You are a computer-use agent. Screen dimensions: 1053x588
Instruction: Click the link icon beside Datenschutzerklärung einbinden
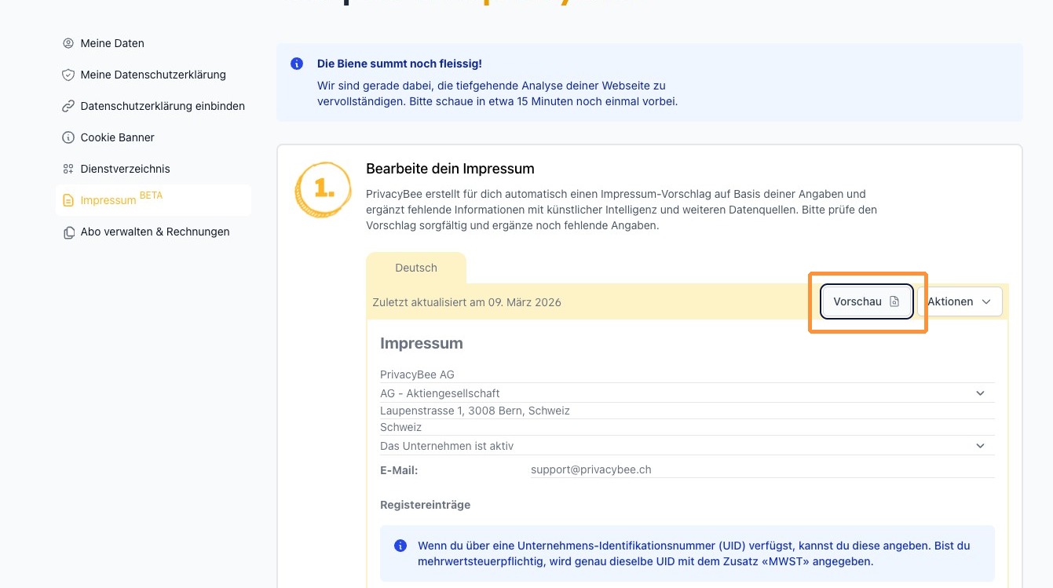click(x=68, y=106)
